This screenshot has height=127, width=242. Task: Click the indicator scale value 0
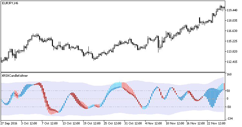[227, 99]
